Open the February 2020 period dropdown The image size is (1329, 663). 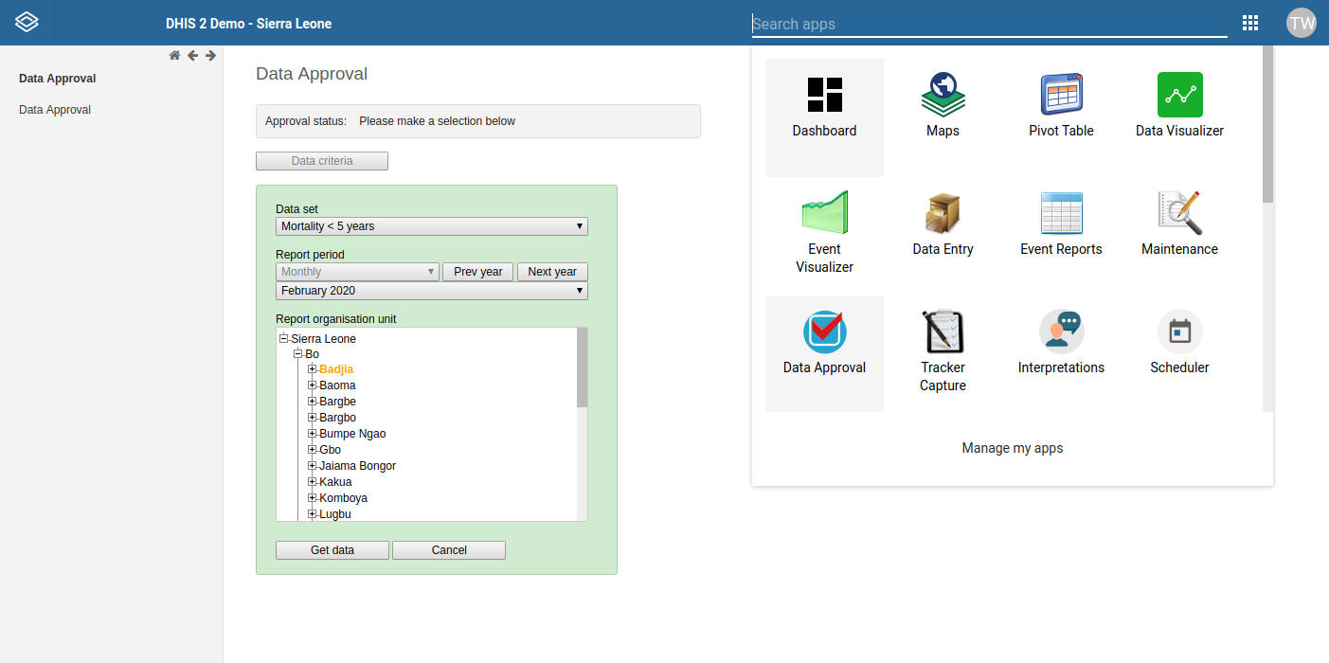coord(432,291)
